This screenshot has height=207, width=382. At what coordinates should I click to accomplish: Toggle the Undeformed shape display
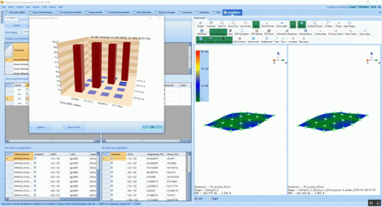[266, 40]
